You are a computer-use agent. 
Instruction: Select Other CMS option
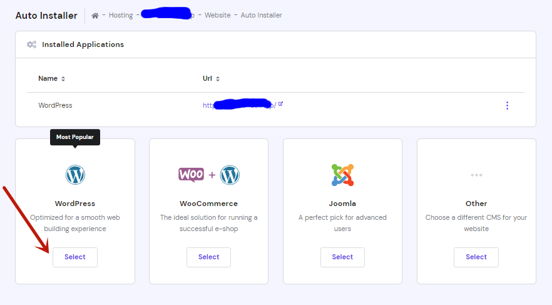click(x=476, y=257)
